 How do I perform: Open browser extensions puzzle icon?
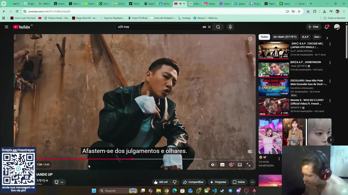tap(315, 11)
